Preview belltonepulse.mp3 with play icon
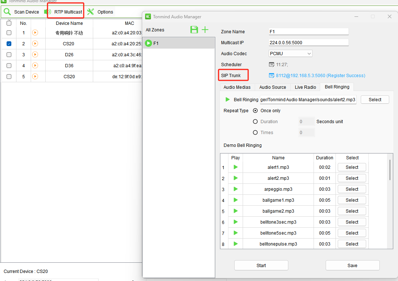Screen dimensions: 398x281 (236, 244)
